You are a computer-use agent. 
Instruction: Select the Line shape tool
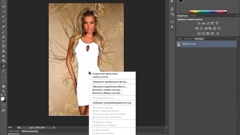3,81
